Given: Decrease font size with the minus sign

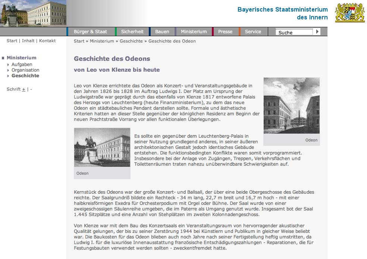Looking at the screenshot, I should 31,90.
